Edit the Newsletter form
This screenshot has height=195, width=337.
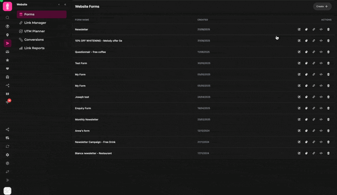tap(299, 29)
